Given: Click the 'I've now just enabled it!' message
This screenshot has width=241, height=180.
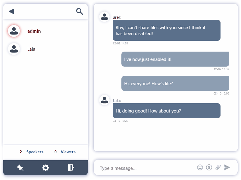Looking at the screenshot, I should point(175,59).
